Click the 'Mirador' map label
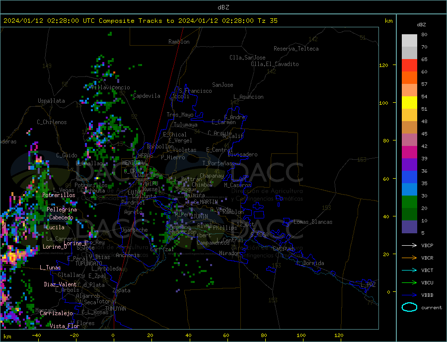The image size is (447, 342). coord(229,253)
